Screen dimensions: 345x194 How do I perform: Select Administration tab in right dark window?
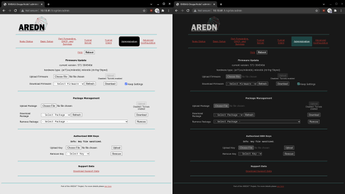pos(302,41)
